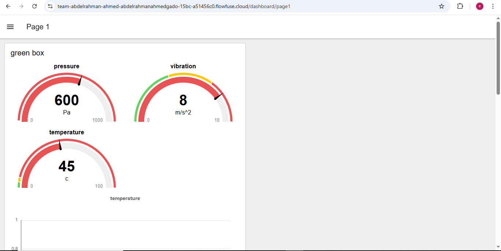
Task: Click the green box group heading
Action: point(27,53)
